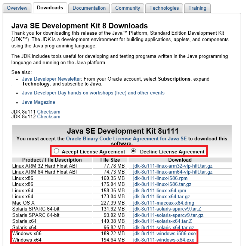The height and width of the screenshot is (246, 244).
Task: Click the Linux ARM 64 Hard Float ABI cell
Action: tap(44, 172)
